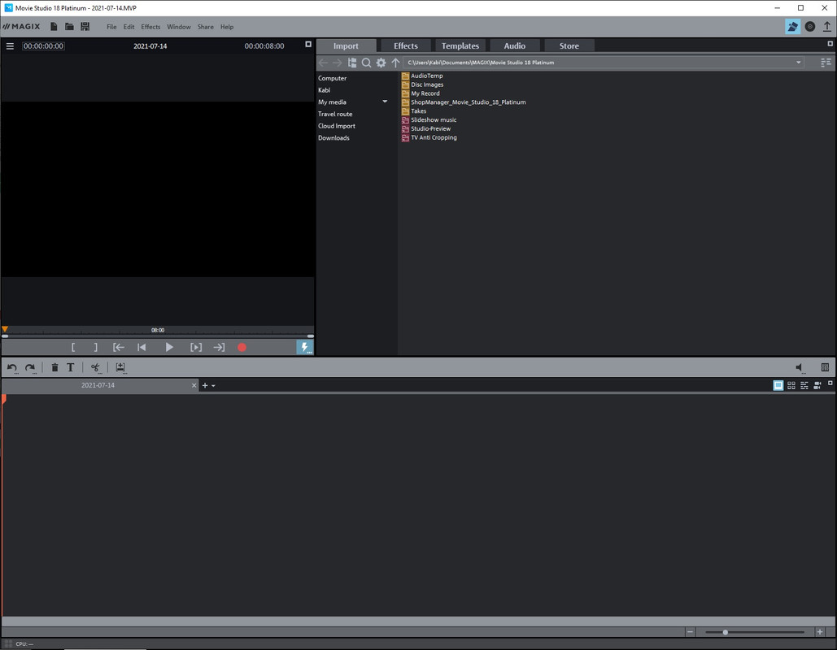
Task: Open a project with the folder icon
Action: point(69,26)
